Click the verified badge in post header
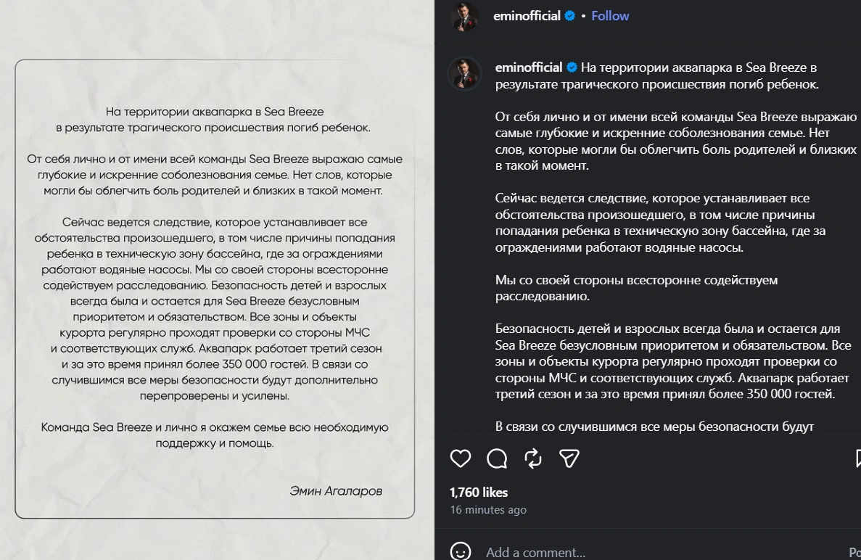 point(570,16)
